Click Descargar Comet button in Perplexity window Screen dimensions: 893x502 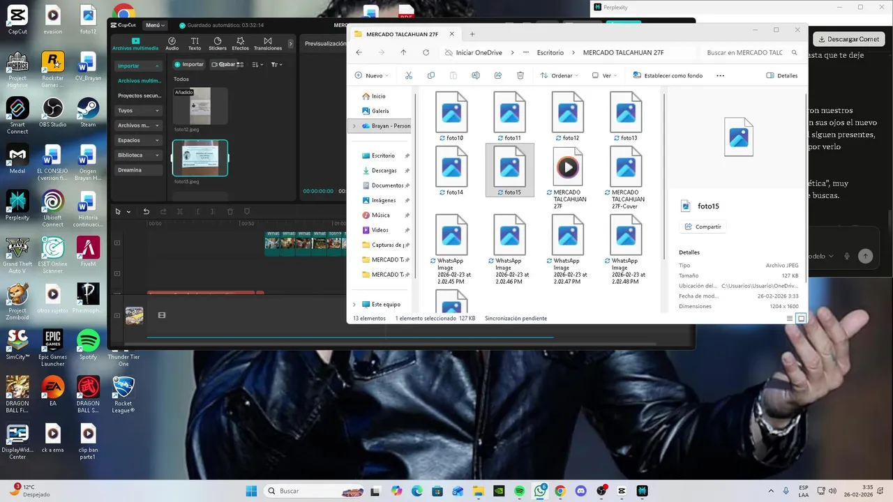coord(848,39)
